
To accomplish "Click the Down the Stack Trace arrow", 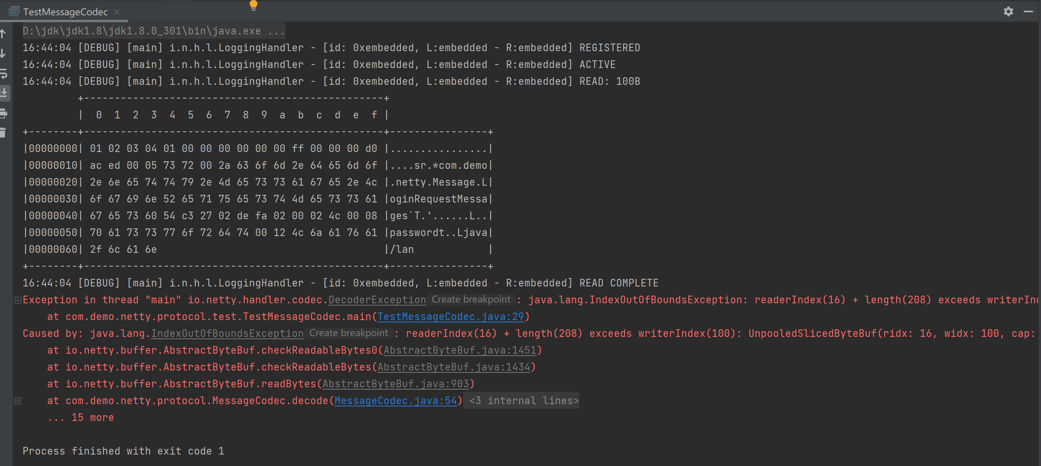I will (3, 53).
